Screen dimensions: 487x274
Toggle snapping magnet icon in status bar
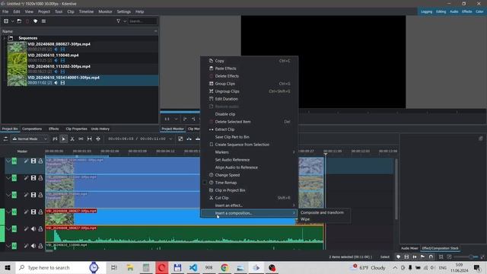tap(431, 257)
